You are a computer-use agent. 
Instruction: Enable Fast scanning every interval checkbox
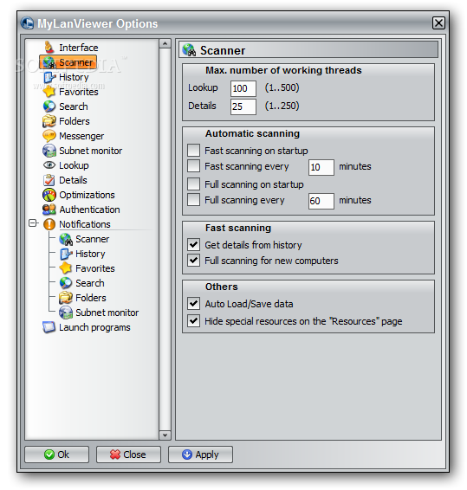(193, 166)
